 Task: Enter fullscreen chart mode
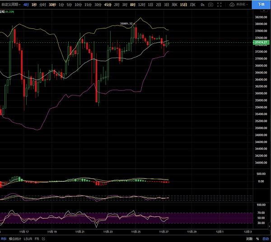[x=220, y=4]
